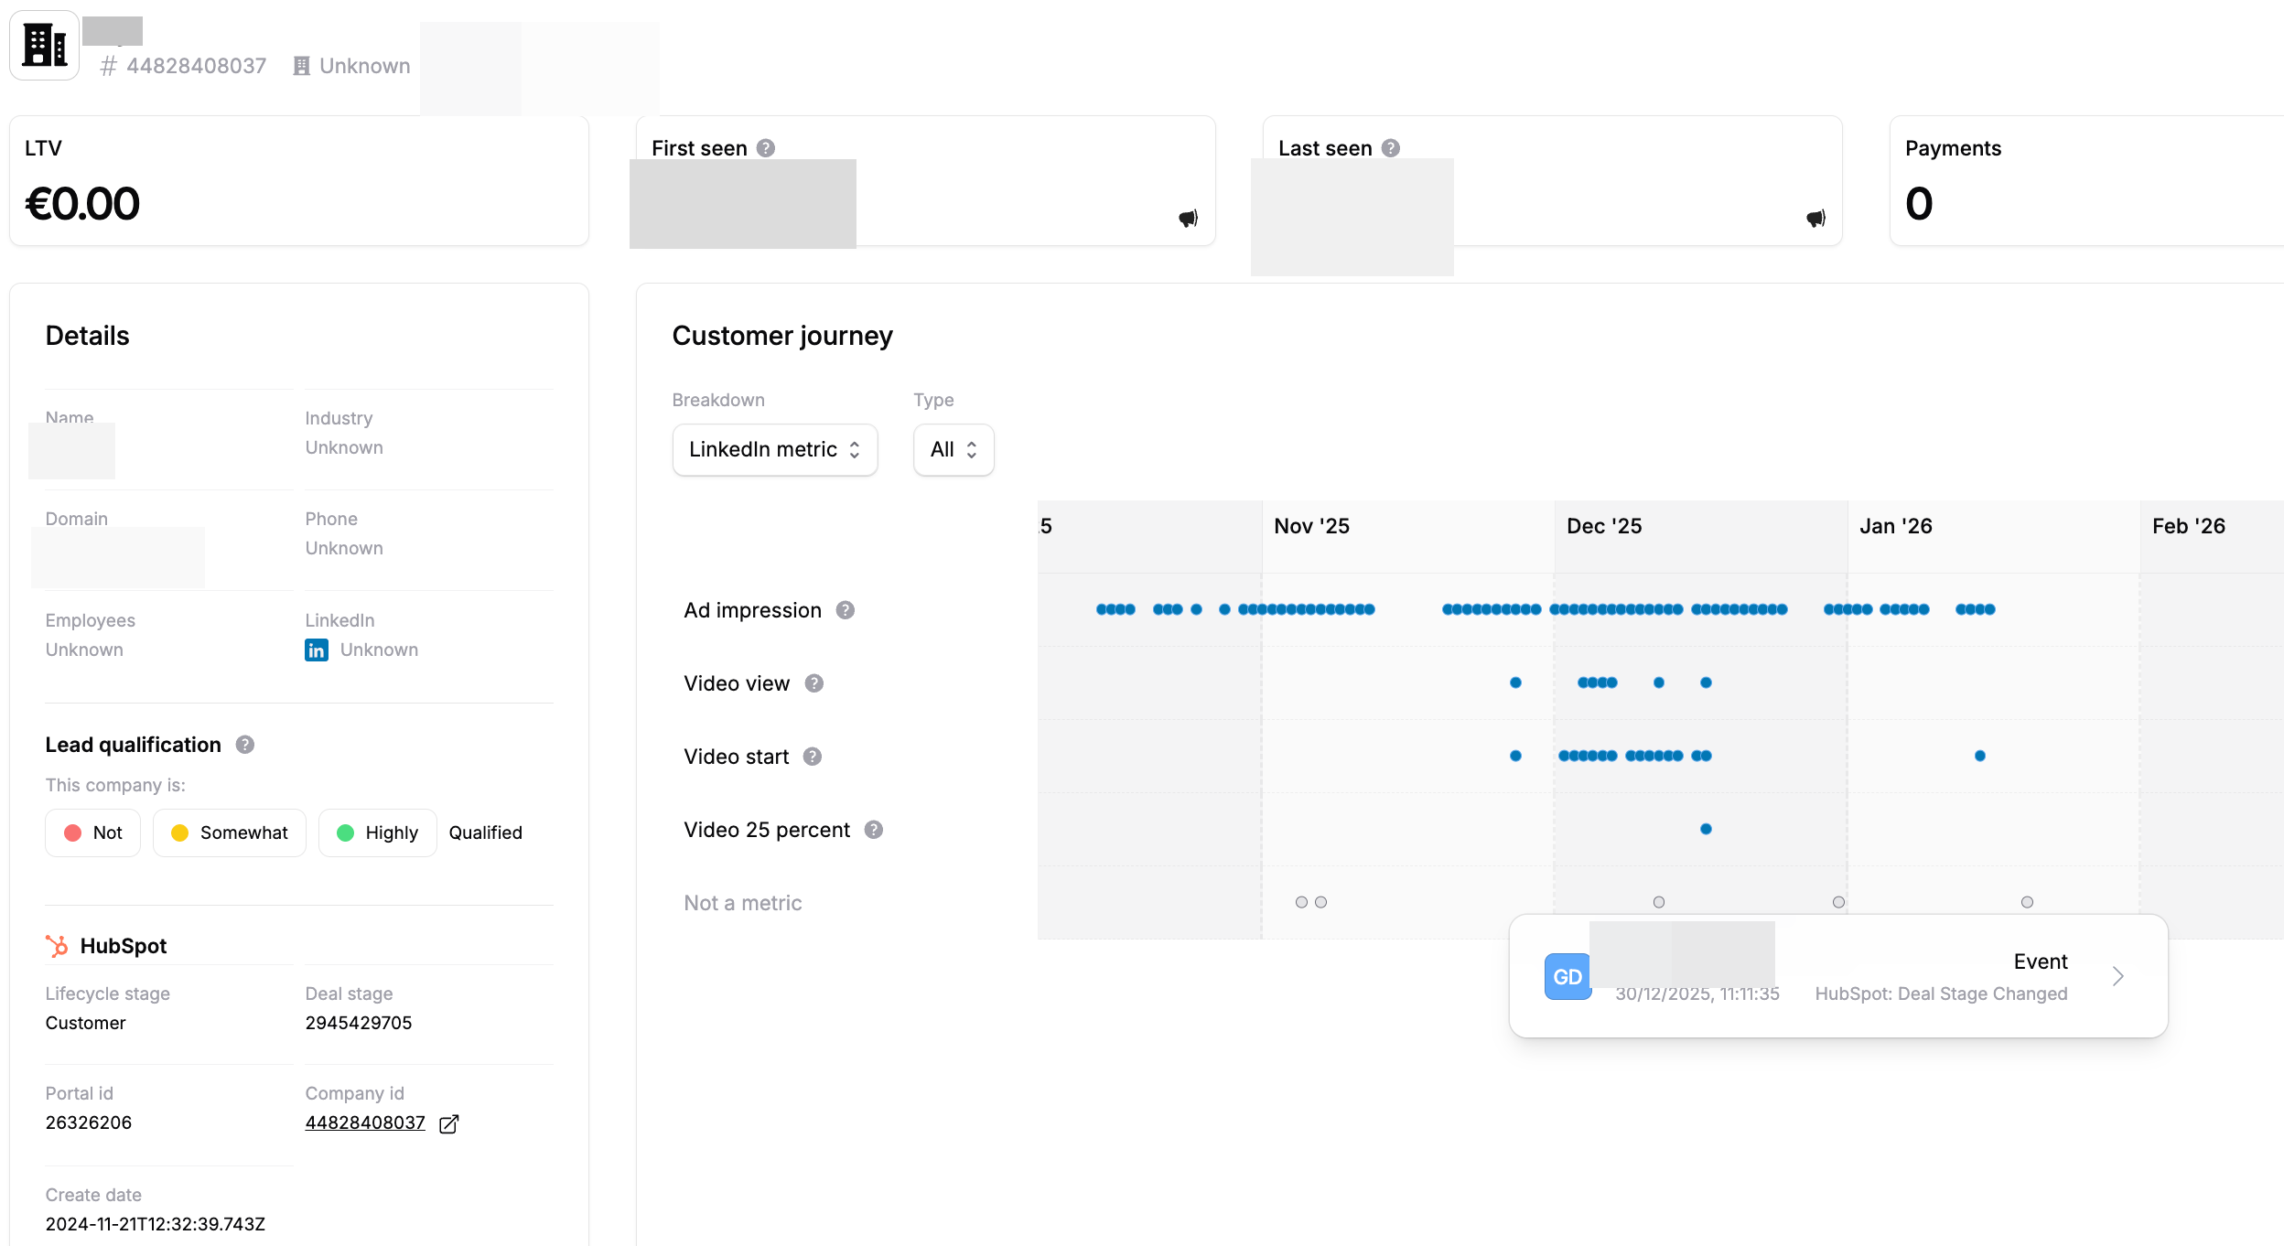Screen dimensions: 2284x1246
Task: Expand the Deal Stage Changed event details
Action: (2118, 976)
